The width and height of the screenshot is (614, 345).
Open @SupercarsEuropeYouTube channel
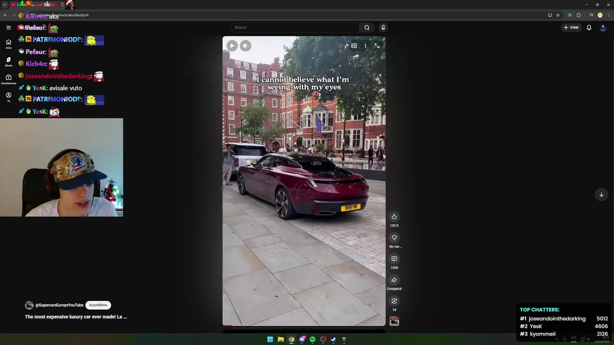click(x=59, y=305)
